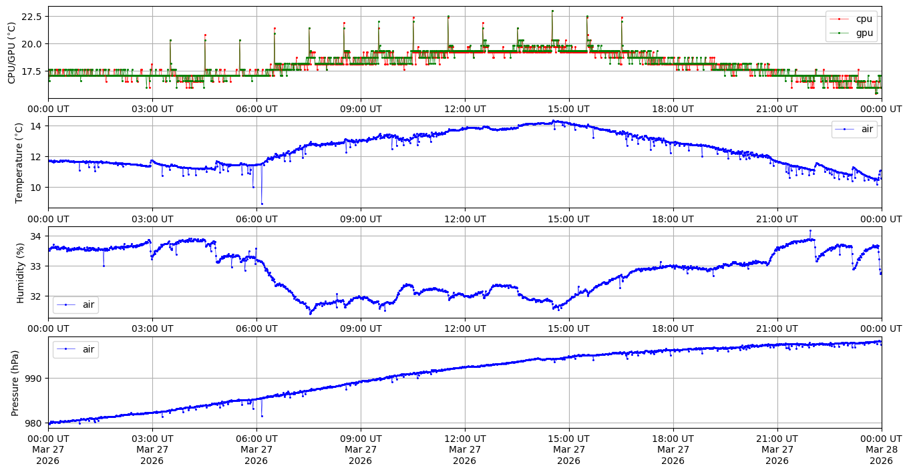
Task: Click the CPU/GPU (°C) y-axis label
Action: [11, 53]
